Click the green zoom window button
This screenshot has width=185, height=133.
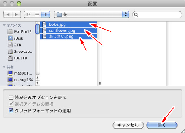19,4
